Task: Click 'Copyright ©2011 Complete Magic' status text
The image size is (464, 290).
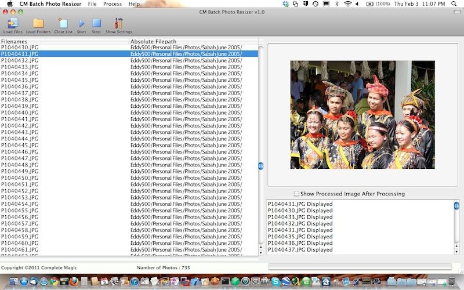Action: (x=39, y=267)
